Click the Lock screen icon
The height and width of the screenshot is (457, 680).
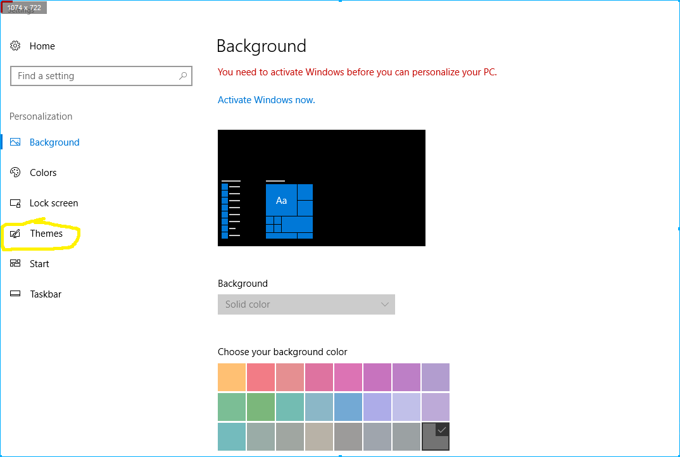[x=15, y=203]
